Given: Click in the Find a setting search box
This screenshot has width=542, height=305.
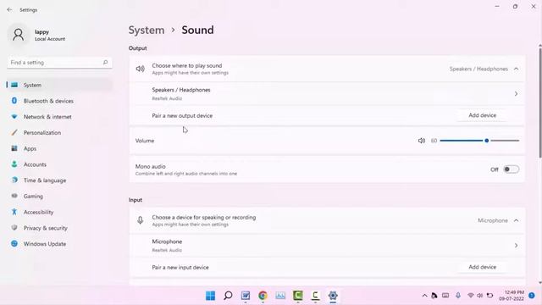Looking at the screenshot, I should click(x=59, y=63).
